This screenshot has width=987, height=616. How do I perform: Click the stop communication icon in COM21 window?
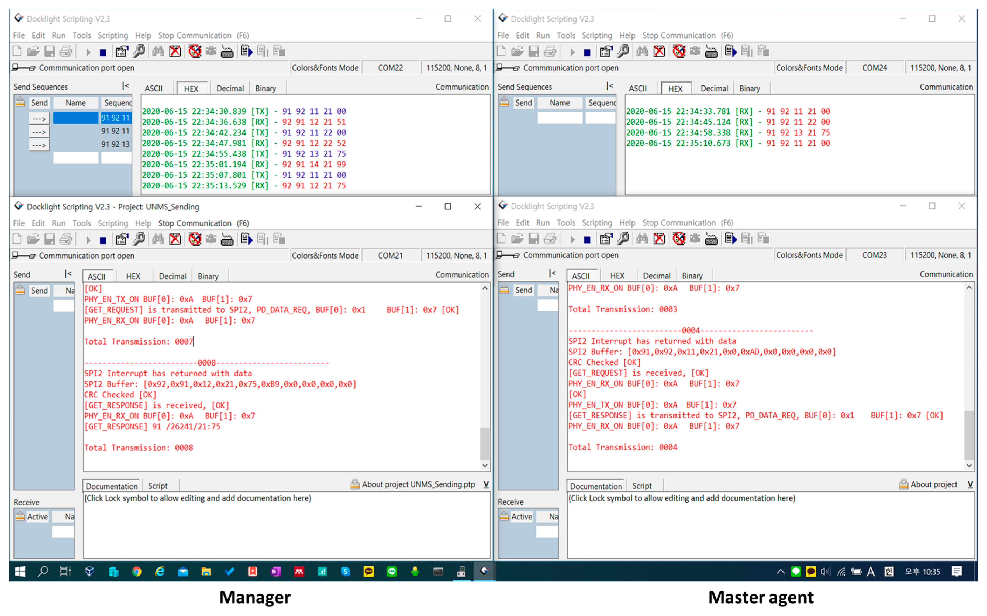(x=103, y=240)
